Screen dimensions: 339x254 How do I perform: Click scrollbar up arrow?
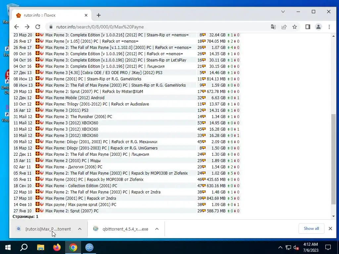pos(333,36)
